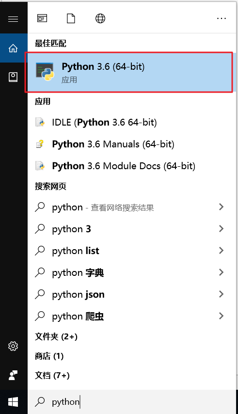
Task: Open IDLE (Python 3.6 64-bit)
Action: (132, 122)
